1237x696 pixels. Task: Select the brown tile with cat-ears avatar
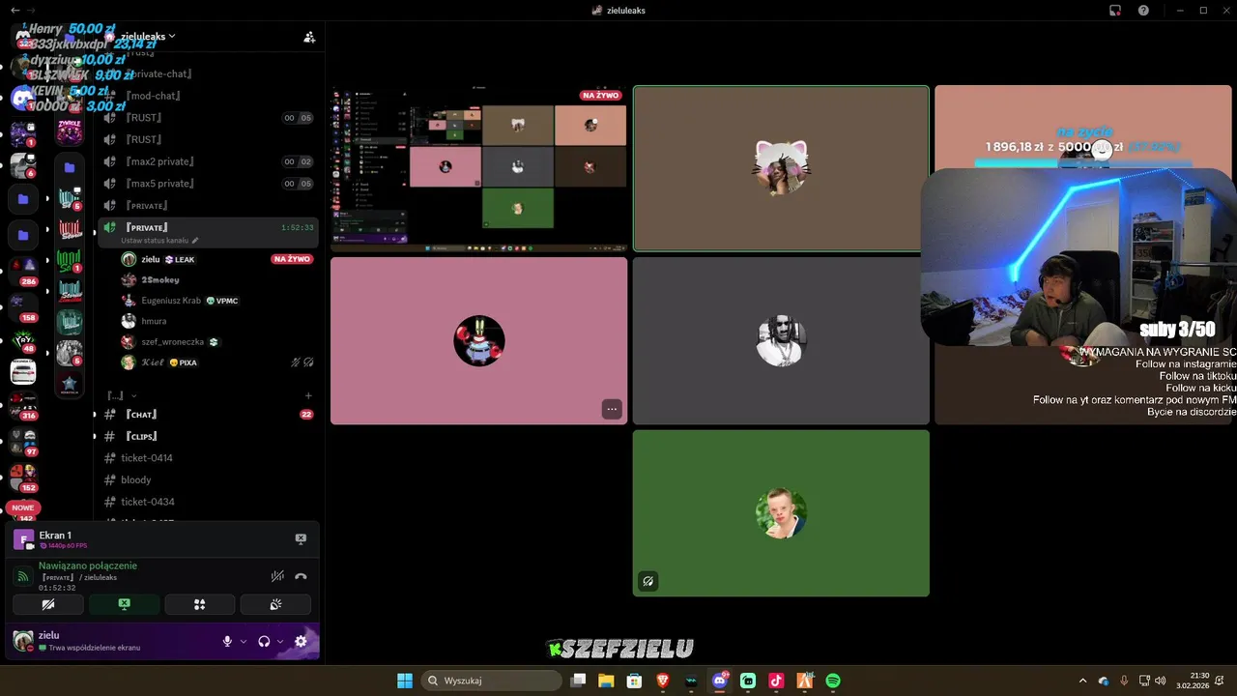pos(781,168)
